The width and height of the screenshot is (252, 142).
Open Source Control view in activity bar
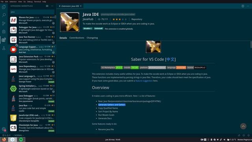4,24
